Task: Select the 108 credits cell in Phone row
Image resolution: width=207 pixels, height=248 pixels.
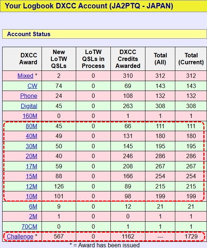Action: point(128,96)
